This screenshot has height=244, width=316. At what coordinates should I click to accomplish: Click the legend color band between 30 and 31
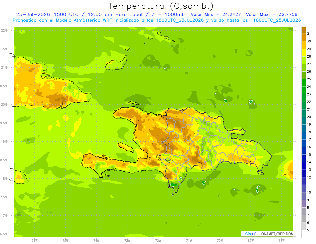pos(304,38)
